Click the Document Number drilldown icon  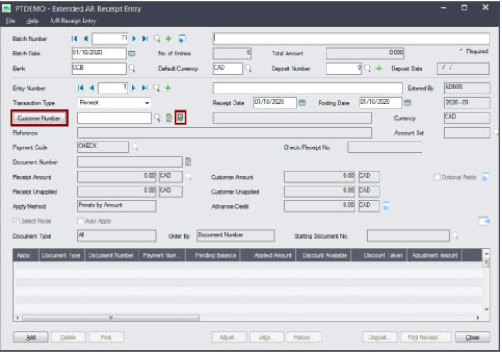click(x=188, y=162)
